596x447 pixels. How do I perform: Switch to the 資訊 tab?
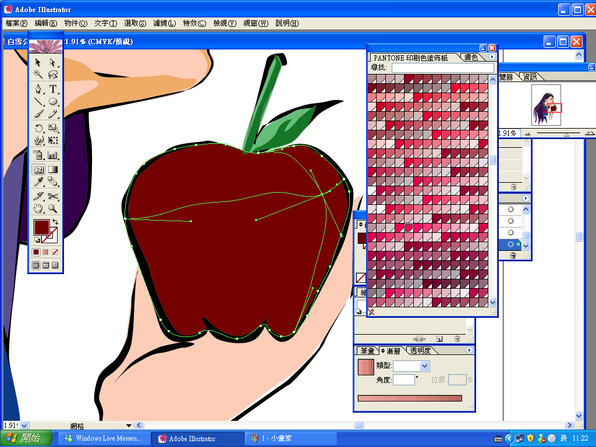point(530,77)
